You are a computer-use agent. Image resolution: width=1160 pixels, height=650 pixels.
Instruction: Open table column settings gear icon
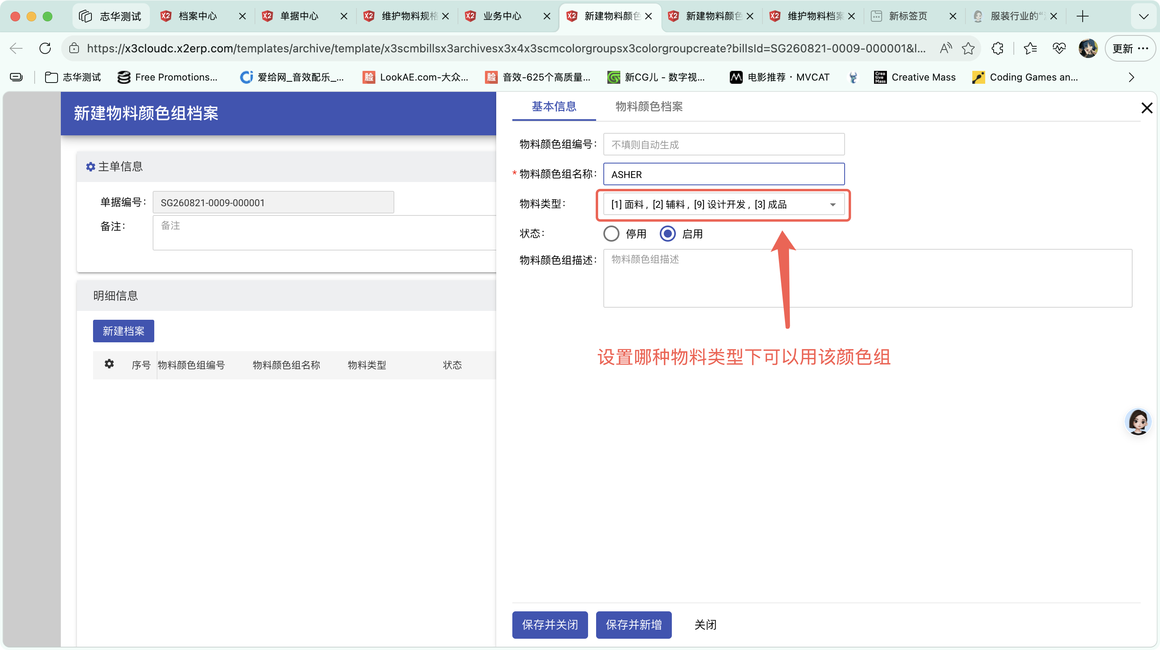(x=109, y=364)
